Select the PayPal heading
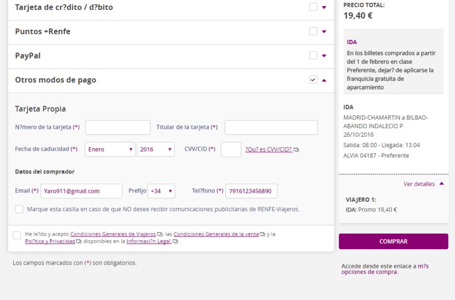Viewport: 455px width, 300px height. (28, 55)
